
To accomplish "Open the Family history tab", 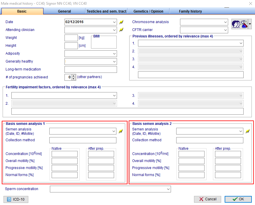I will tap(190, 11).
